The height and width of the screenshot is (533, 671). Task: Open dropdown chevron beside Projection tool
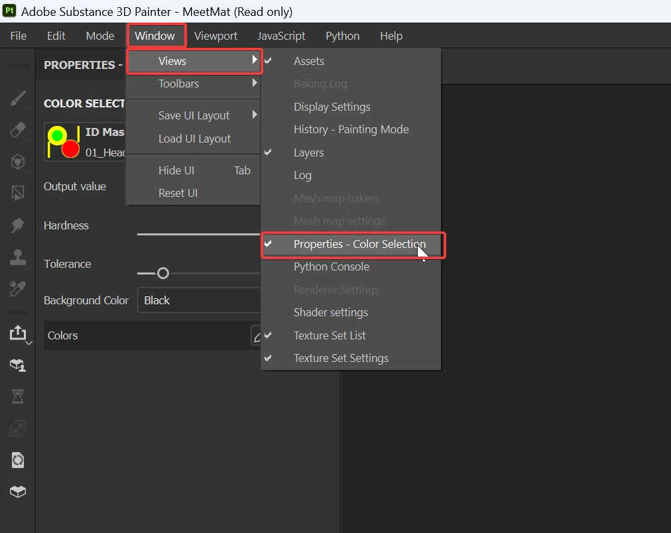click(29, 172)
